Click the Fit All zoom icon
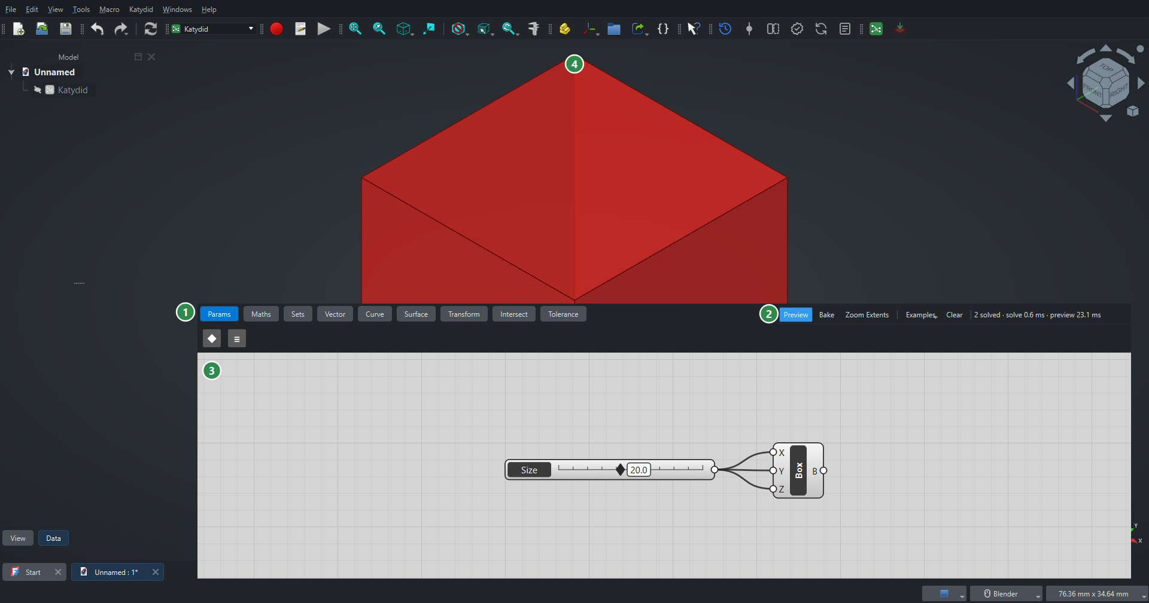The height and width of the screenshot is (603, 1149). (x=355, y=29)
